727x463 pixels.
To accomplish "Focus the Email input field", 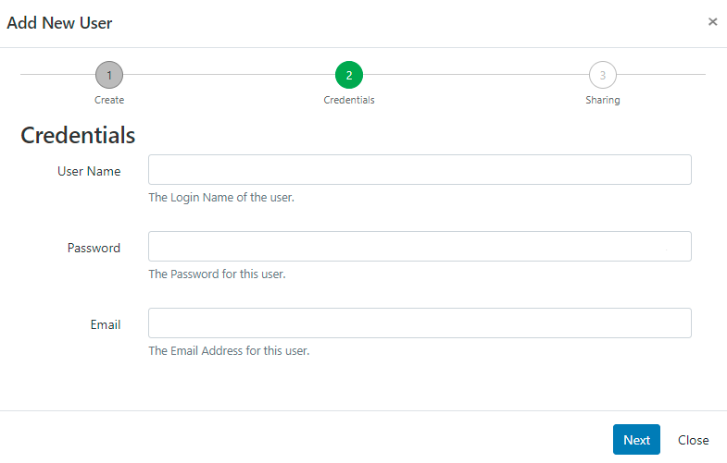I will click(x=420, y=323).
